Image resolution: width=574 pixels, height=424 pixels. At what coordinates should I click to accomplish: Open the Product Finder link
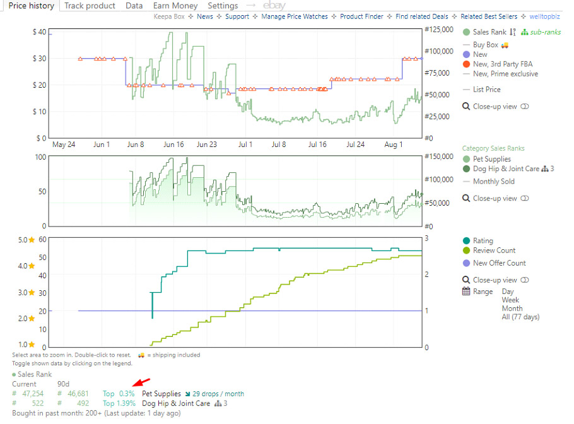click(x=361, y=16)
